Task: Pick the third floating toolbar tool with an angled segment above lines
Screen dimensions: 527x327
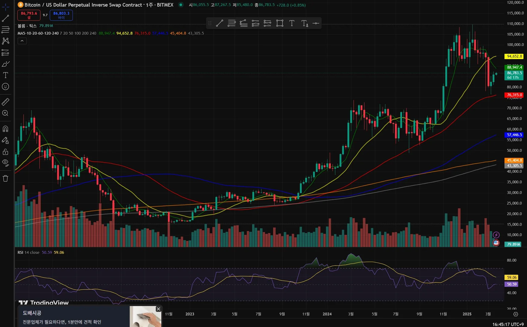Action: (x=243, y=23)
